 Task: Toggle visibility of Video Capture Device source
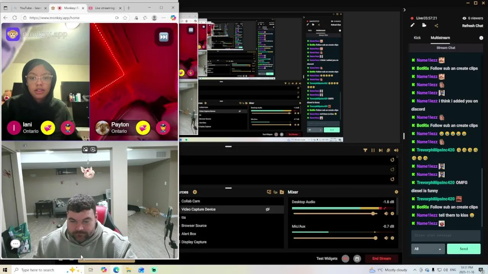(x=268, y=209)
